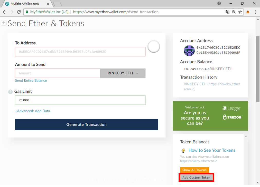Click the Gas Limit field showing 21000
The width and height of the screenshot is (260, 187).
coord(80,100)
